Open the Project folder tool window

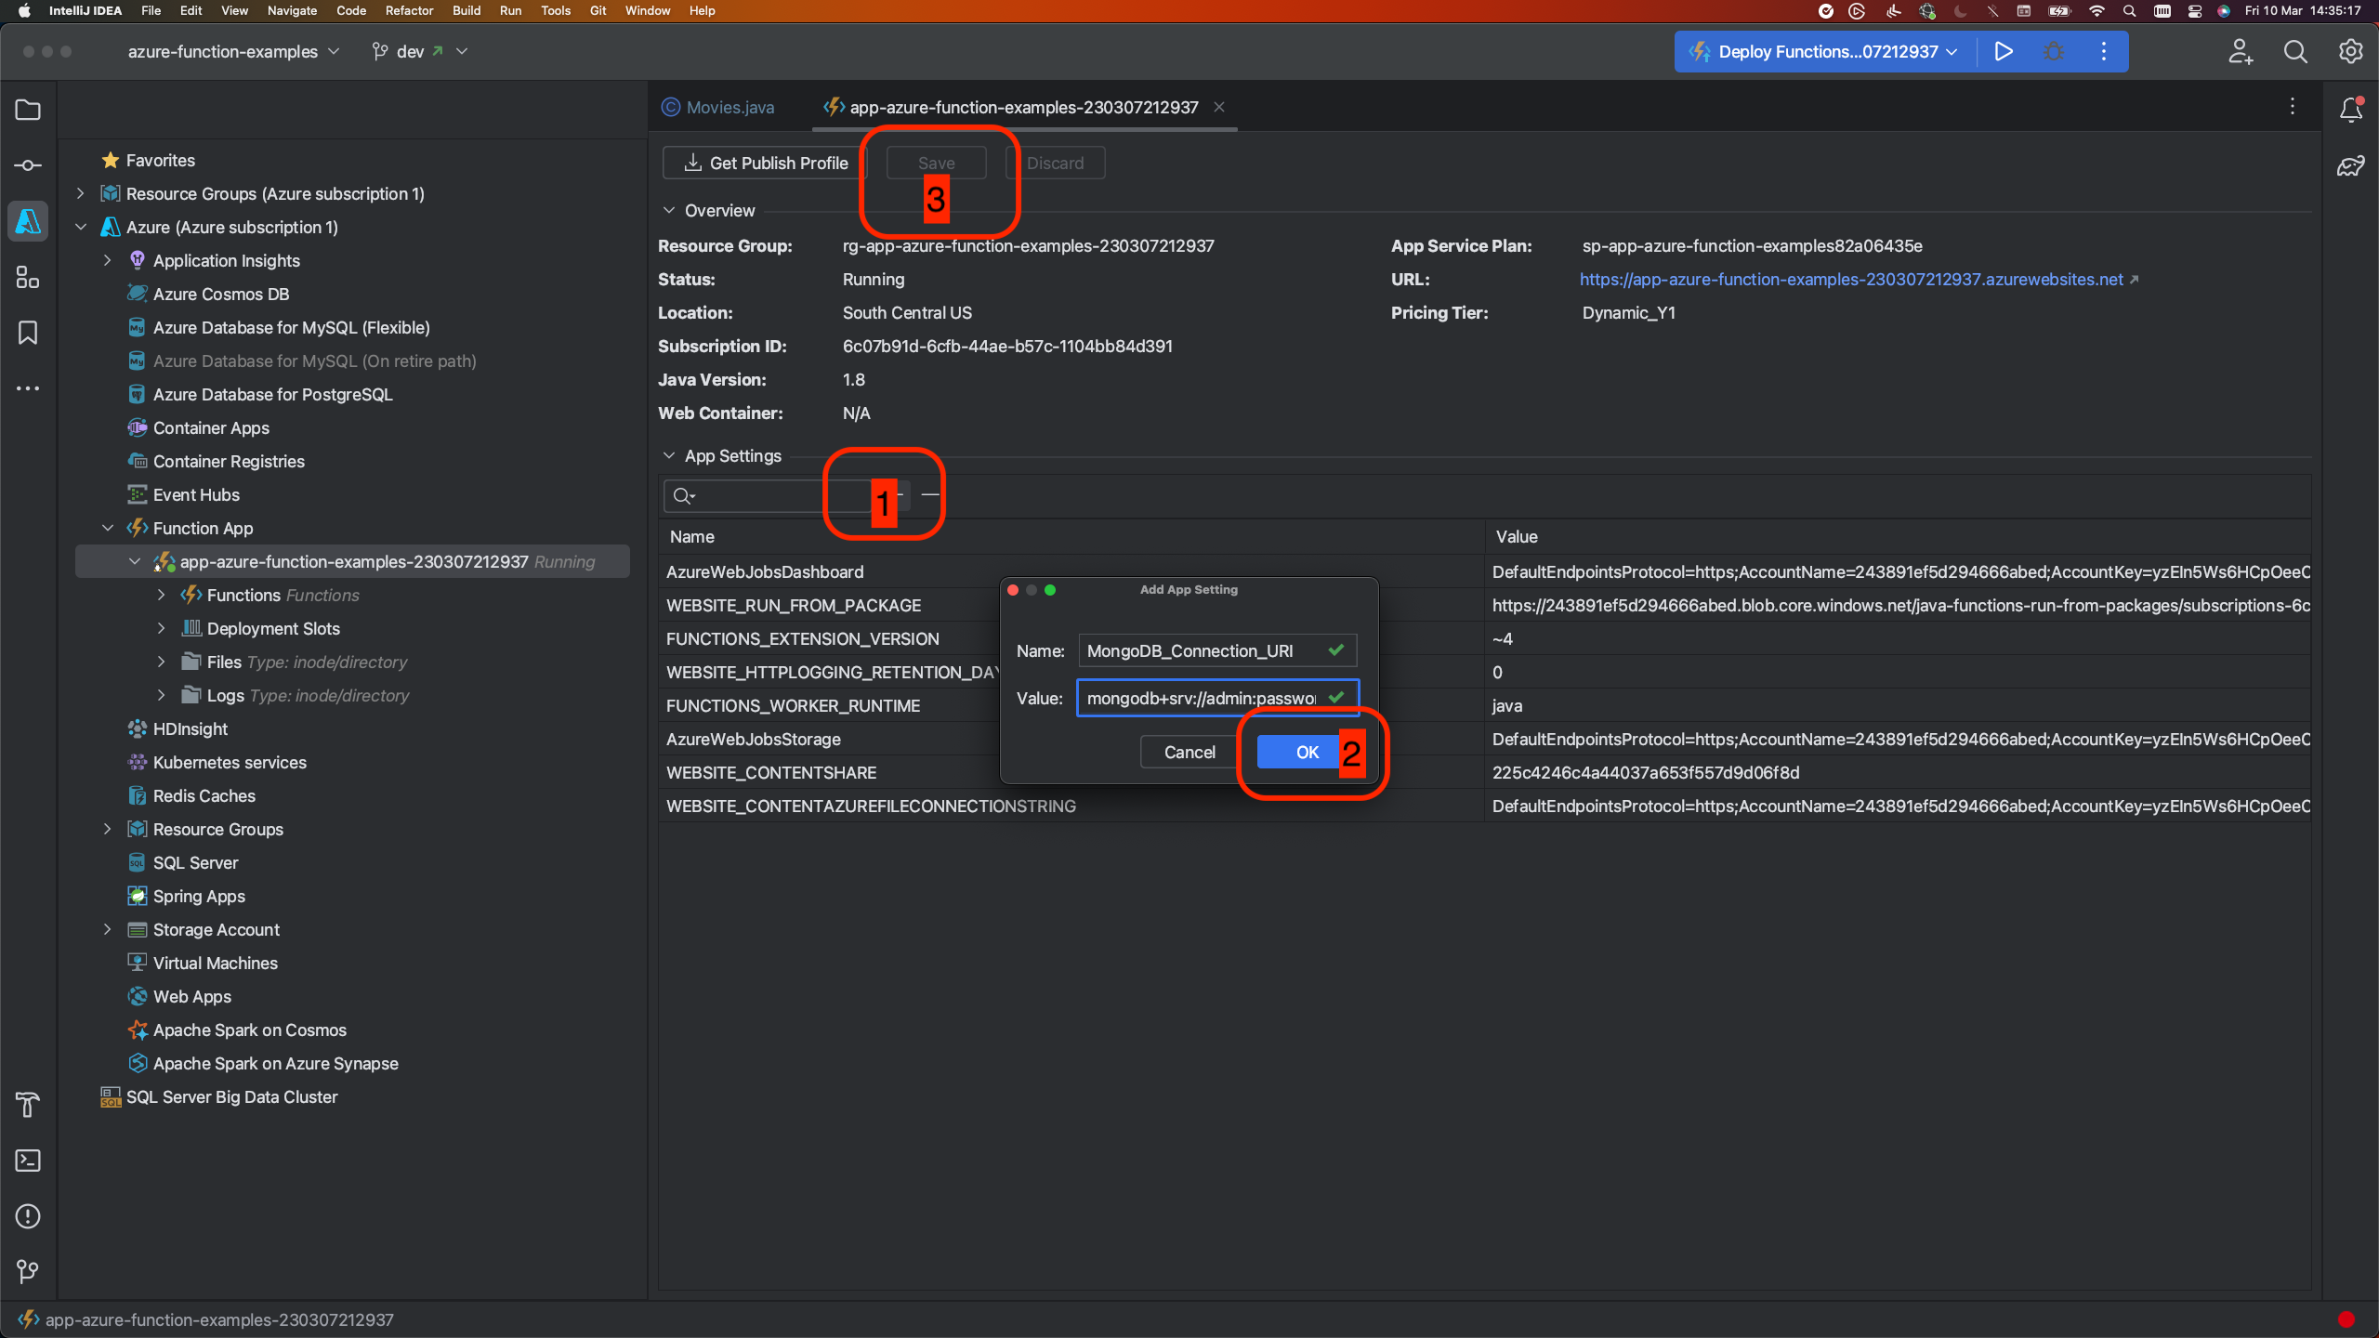28,110
